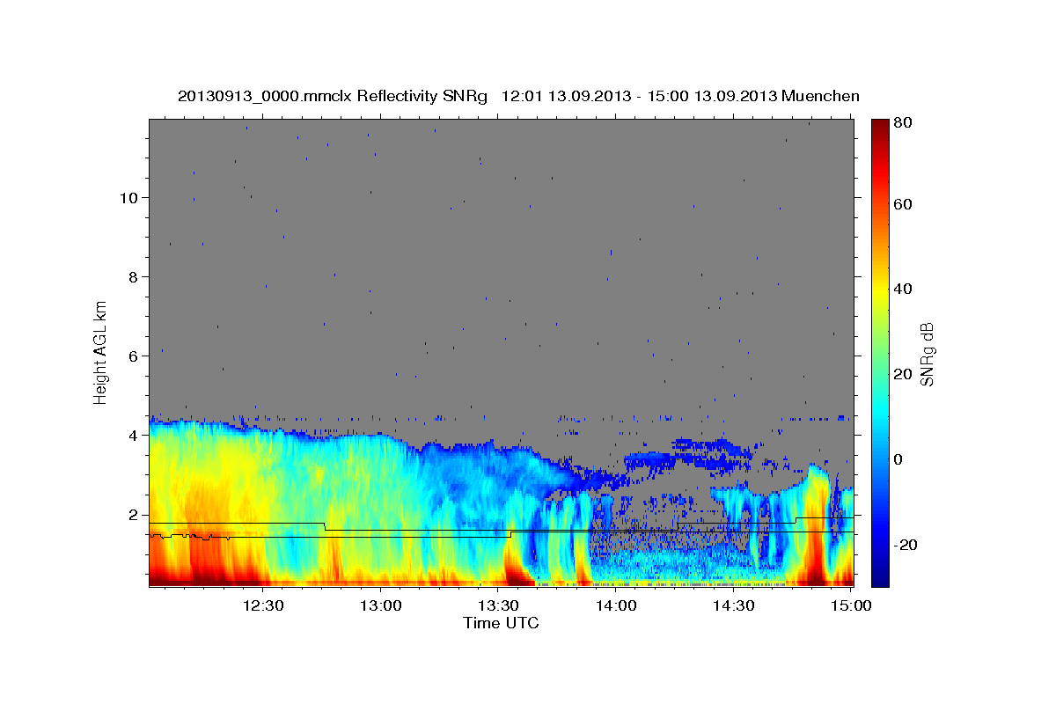Click the height tick label 10
1056x704 pixels.
point(128,198)
